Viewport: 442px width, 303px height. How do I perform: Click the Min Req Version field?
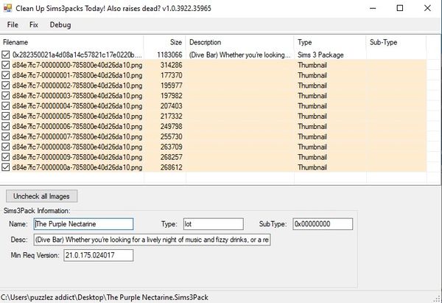point(99,255)
